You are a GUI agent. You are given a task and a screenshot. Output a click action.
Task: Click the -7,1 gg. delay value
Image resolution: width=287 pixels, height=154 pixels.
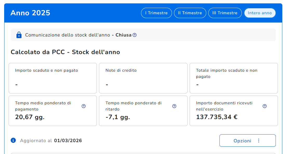118,117
